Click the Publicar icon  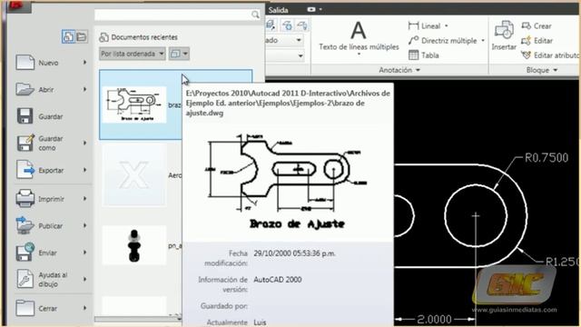pyautogui.click(x=25, y=225)
